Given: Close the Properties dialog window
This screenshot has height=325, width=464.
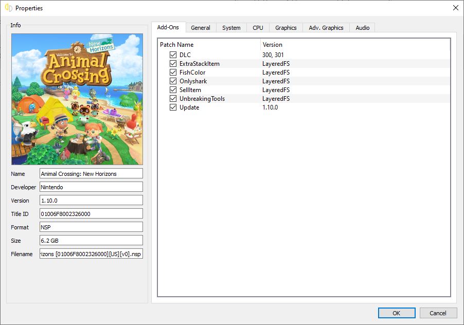Looking at the screenshot, I should point(455,8).
